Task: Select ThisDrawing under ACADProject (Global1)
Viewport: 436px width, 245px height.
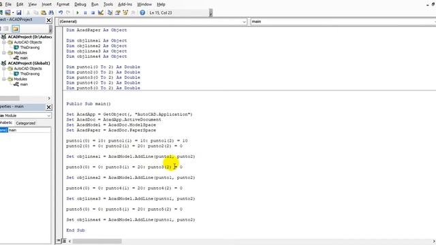Action: 30,74
